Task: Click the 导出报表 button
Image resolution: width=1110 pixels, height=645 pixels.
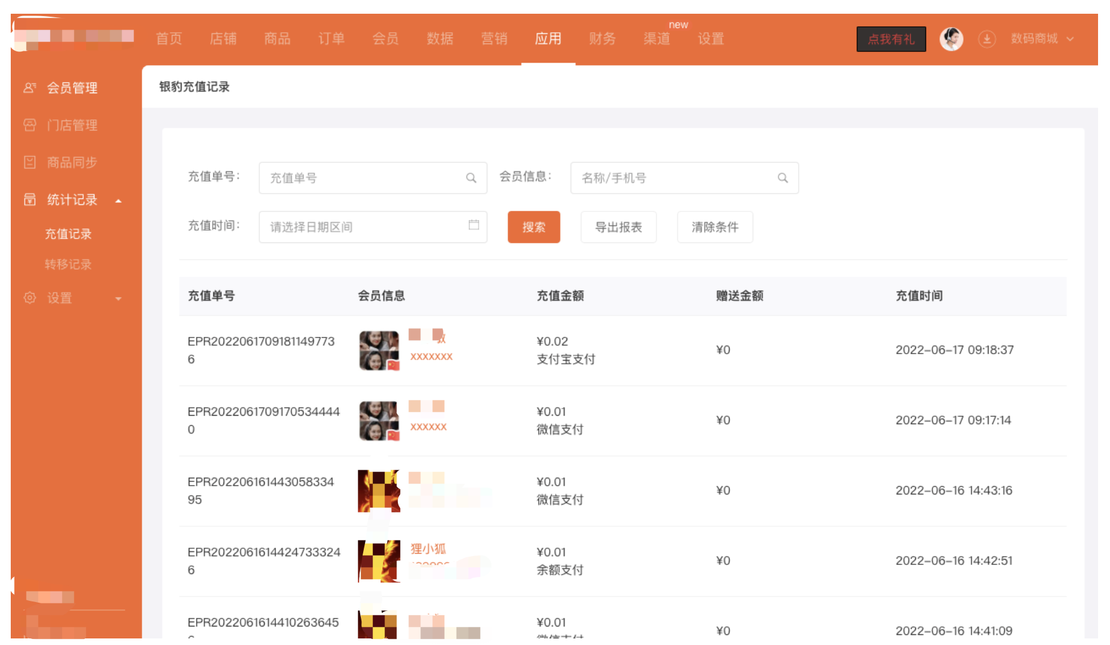Action: tap(618, 227)
